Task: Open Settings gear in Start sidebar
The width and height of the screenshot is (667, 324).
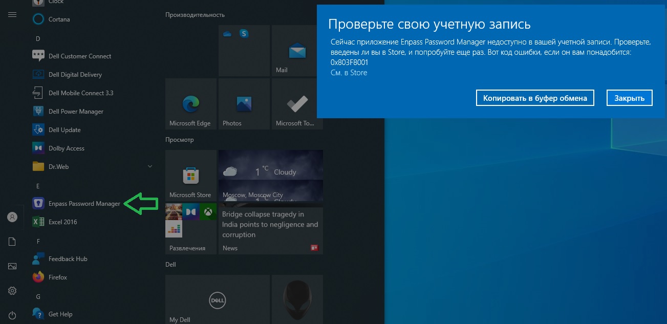Action: point(12,291)
